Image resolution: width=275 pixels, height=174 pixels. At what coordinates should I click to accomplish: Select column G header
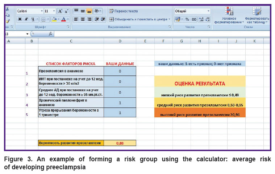click(x=182, y=41)
